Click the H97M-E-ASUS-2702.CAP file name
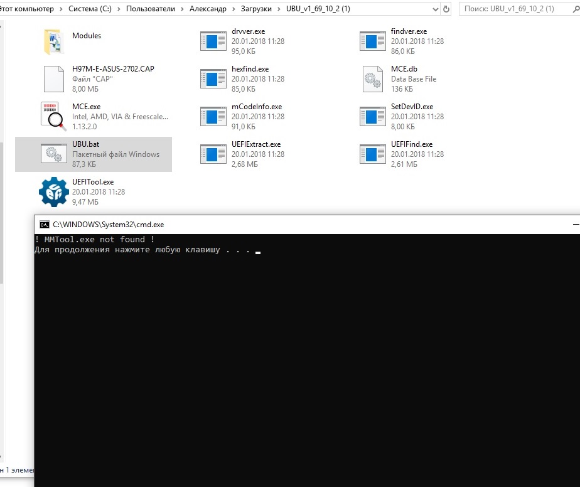Screen dimensions: 580x487 click(x=113, y=69)
